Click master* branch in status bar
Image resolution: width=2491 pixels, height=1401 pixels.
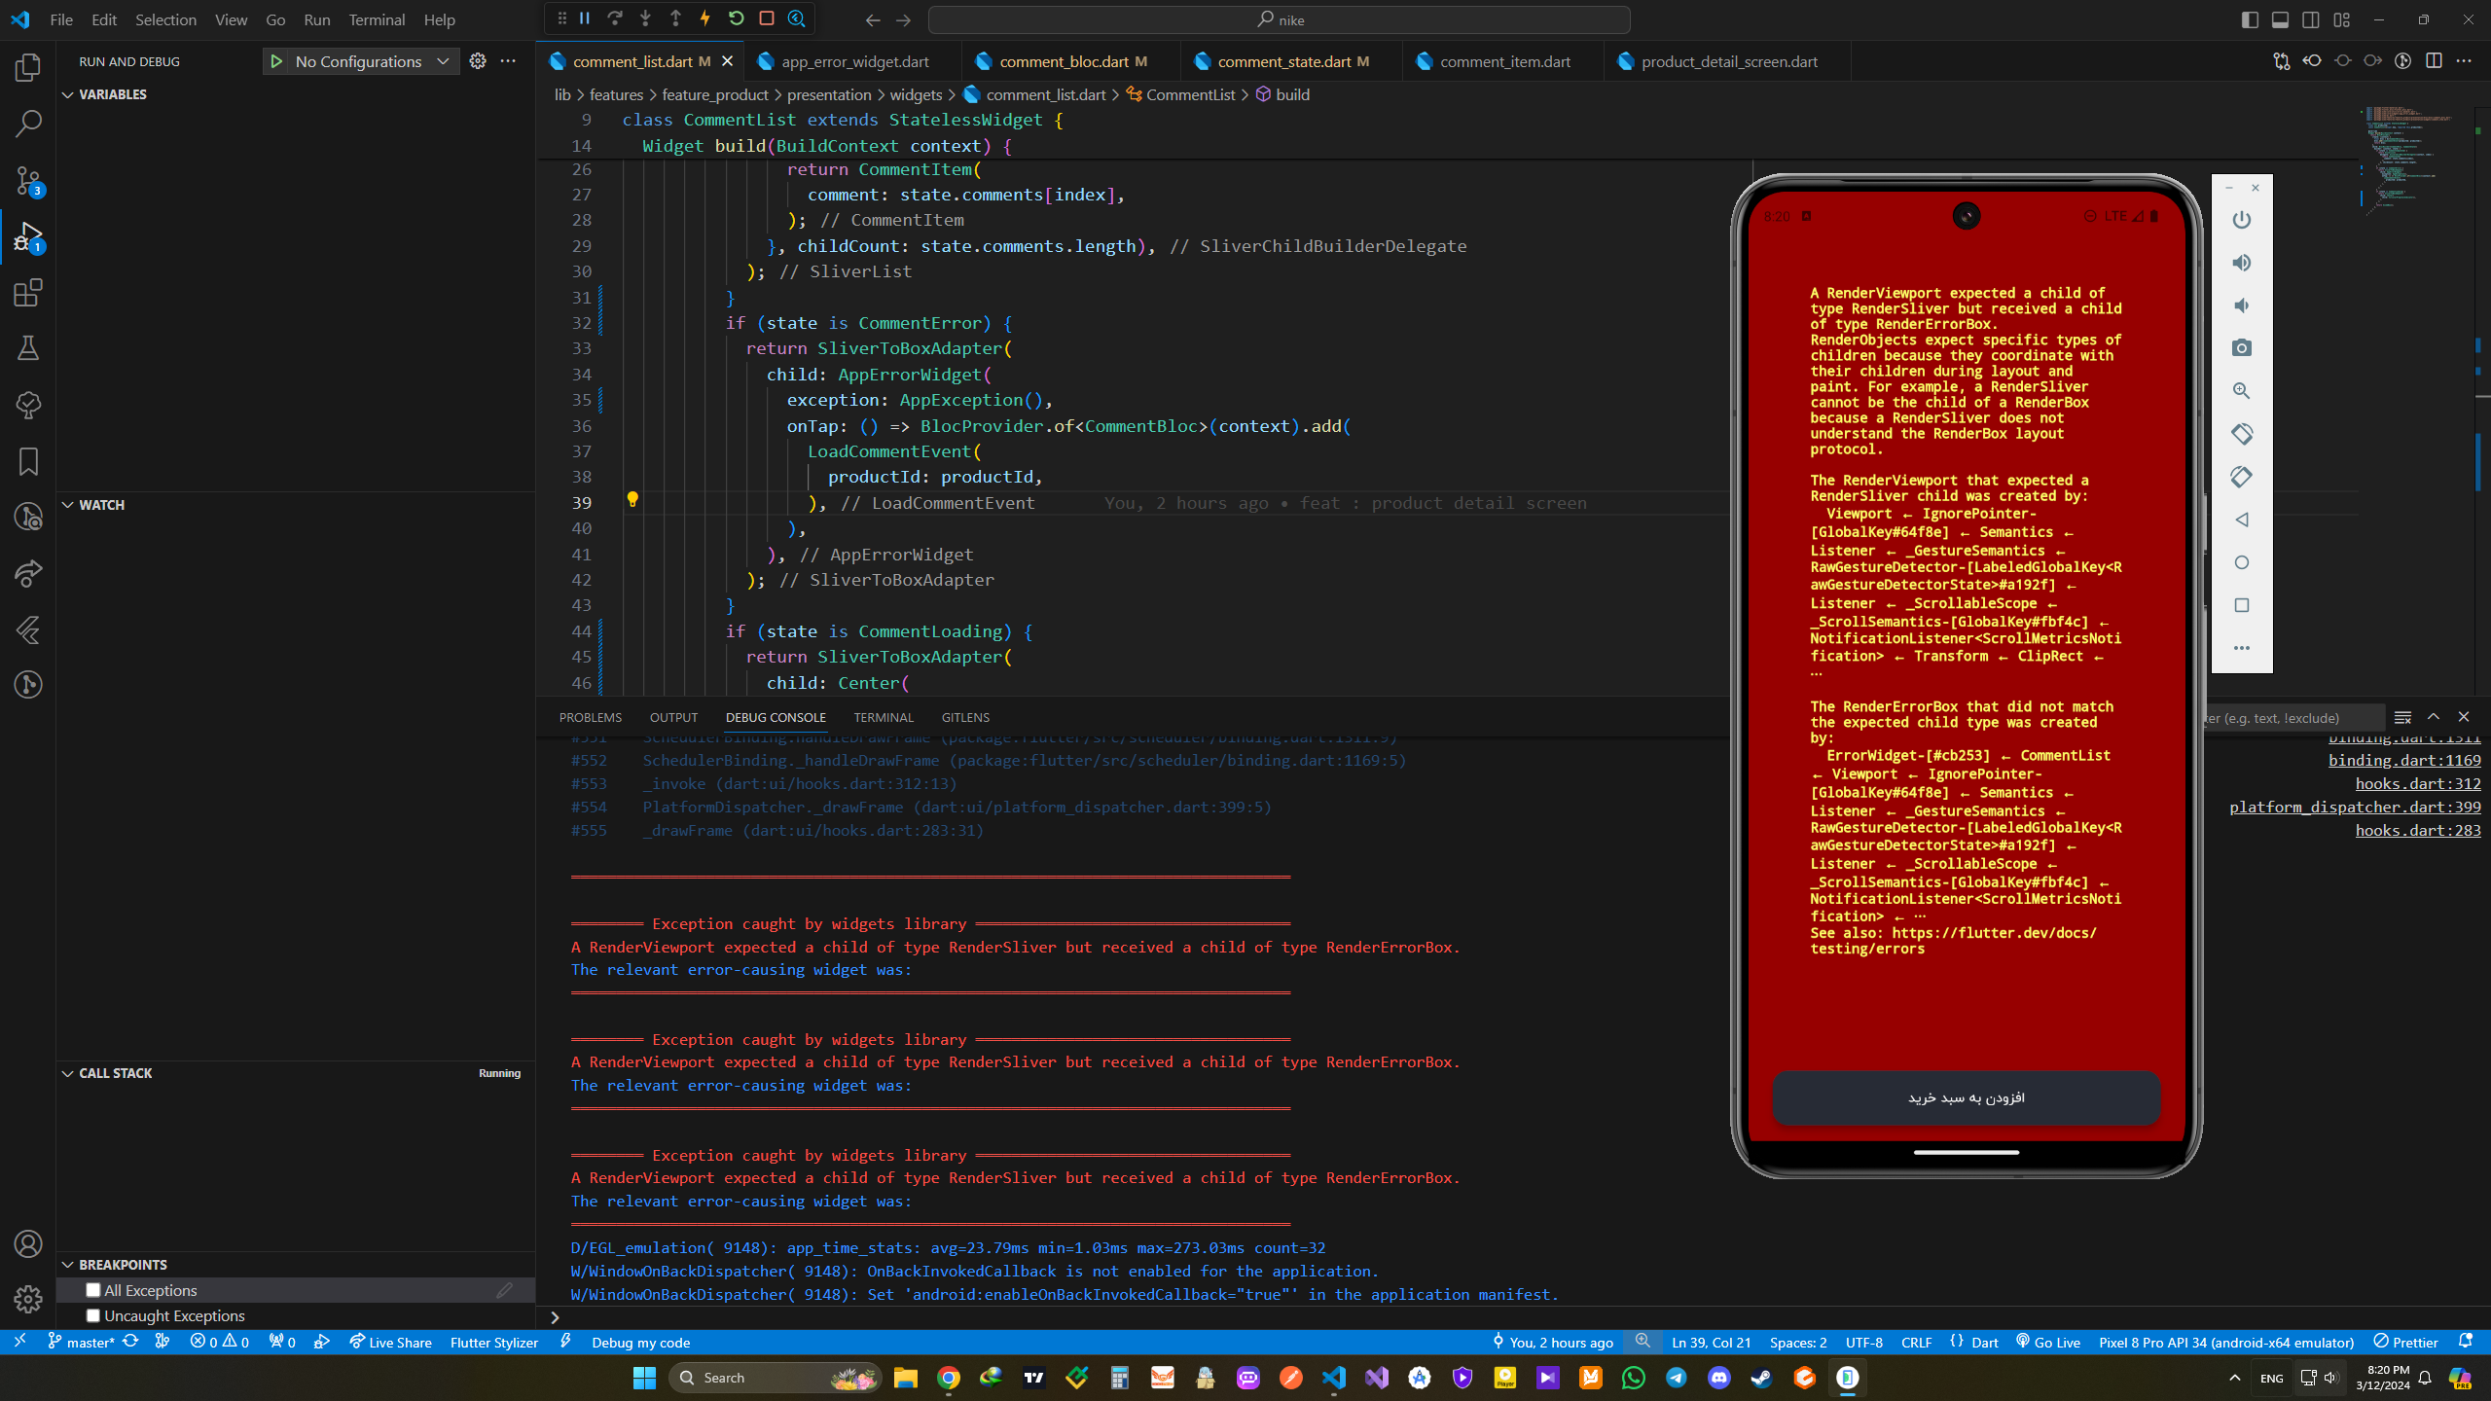81,1343
